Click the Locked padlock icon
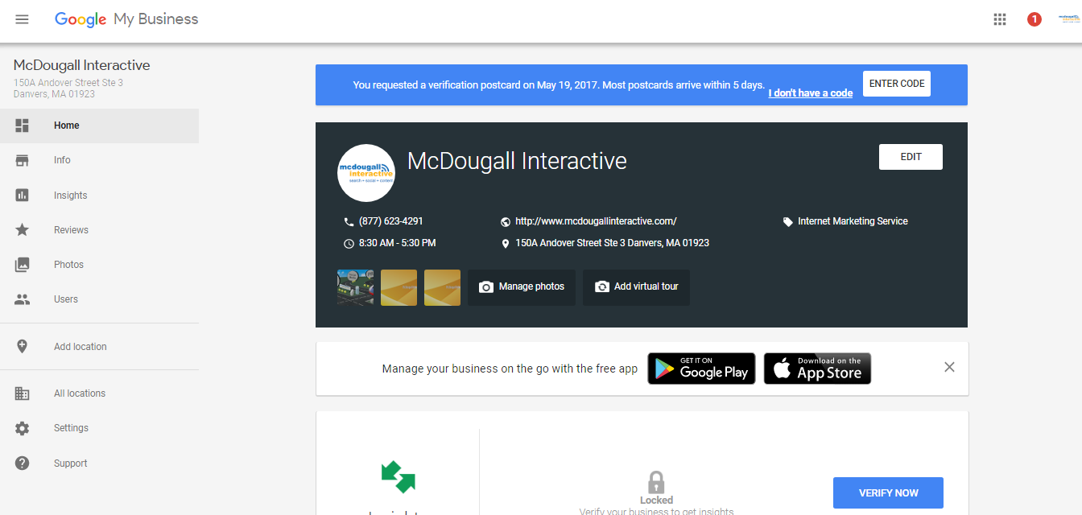 (657, 482)
